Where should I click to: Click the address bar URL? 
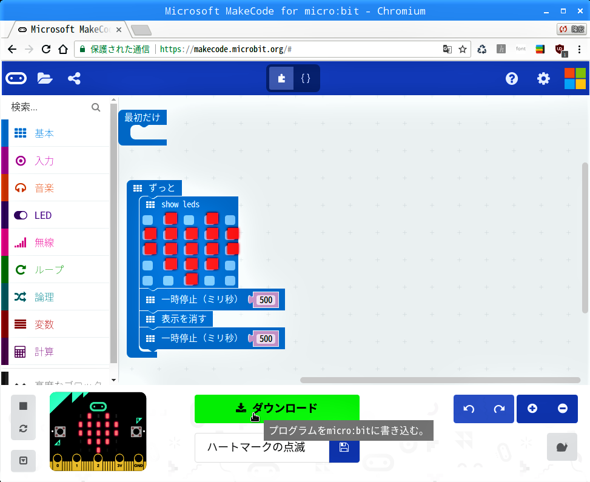pos(226,49)
